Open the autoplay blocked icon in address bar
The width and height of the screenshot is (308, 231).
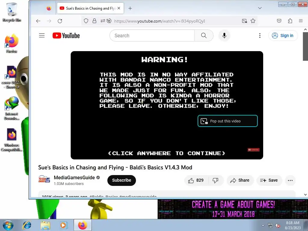click(109, 21)
